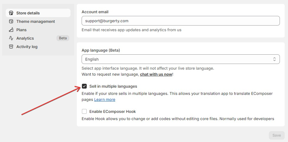Screen dimensions: 288x142
Task: Click the Beta badge beside Analytics
Action: tap(63, 38)
